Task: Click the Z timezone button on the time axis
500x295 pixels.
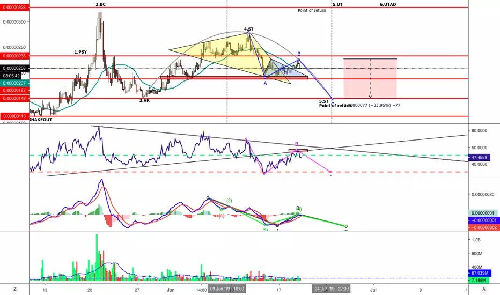Action: tap(14, 289)
